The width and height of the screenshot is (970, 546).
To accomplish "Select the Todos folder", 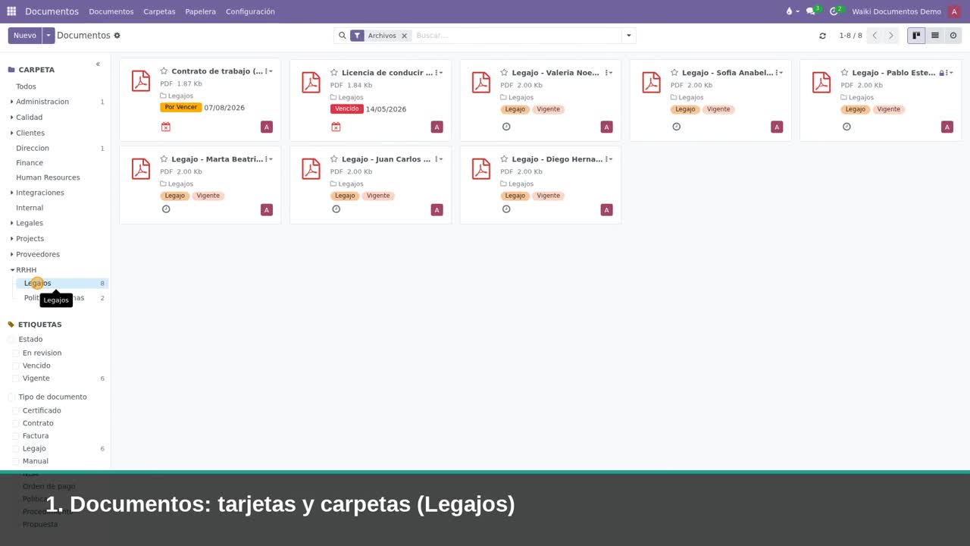I will [x=27, y=86].
